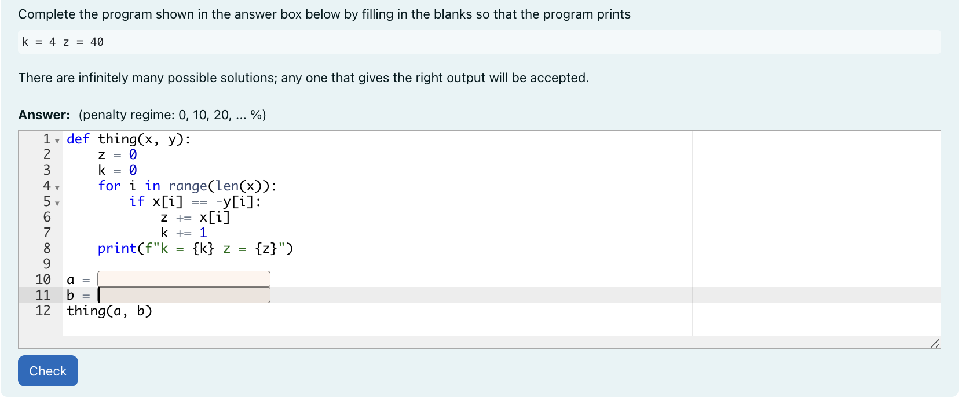This screenshot has height=405, width=973.
Task: Click the thing(a, b) call on line 12
Action: pyautogui.click(x=110, y=311)
